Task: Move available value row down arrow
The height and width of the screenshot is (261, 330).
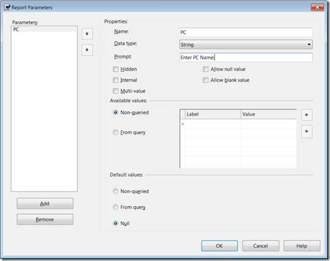Action: coord(307,131)
